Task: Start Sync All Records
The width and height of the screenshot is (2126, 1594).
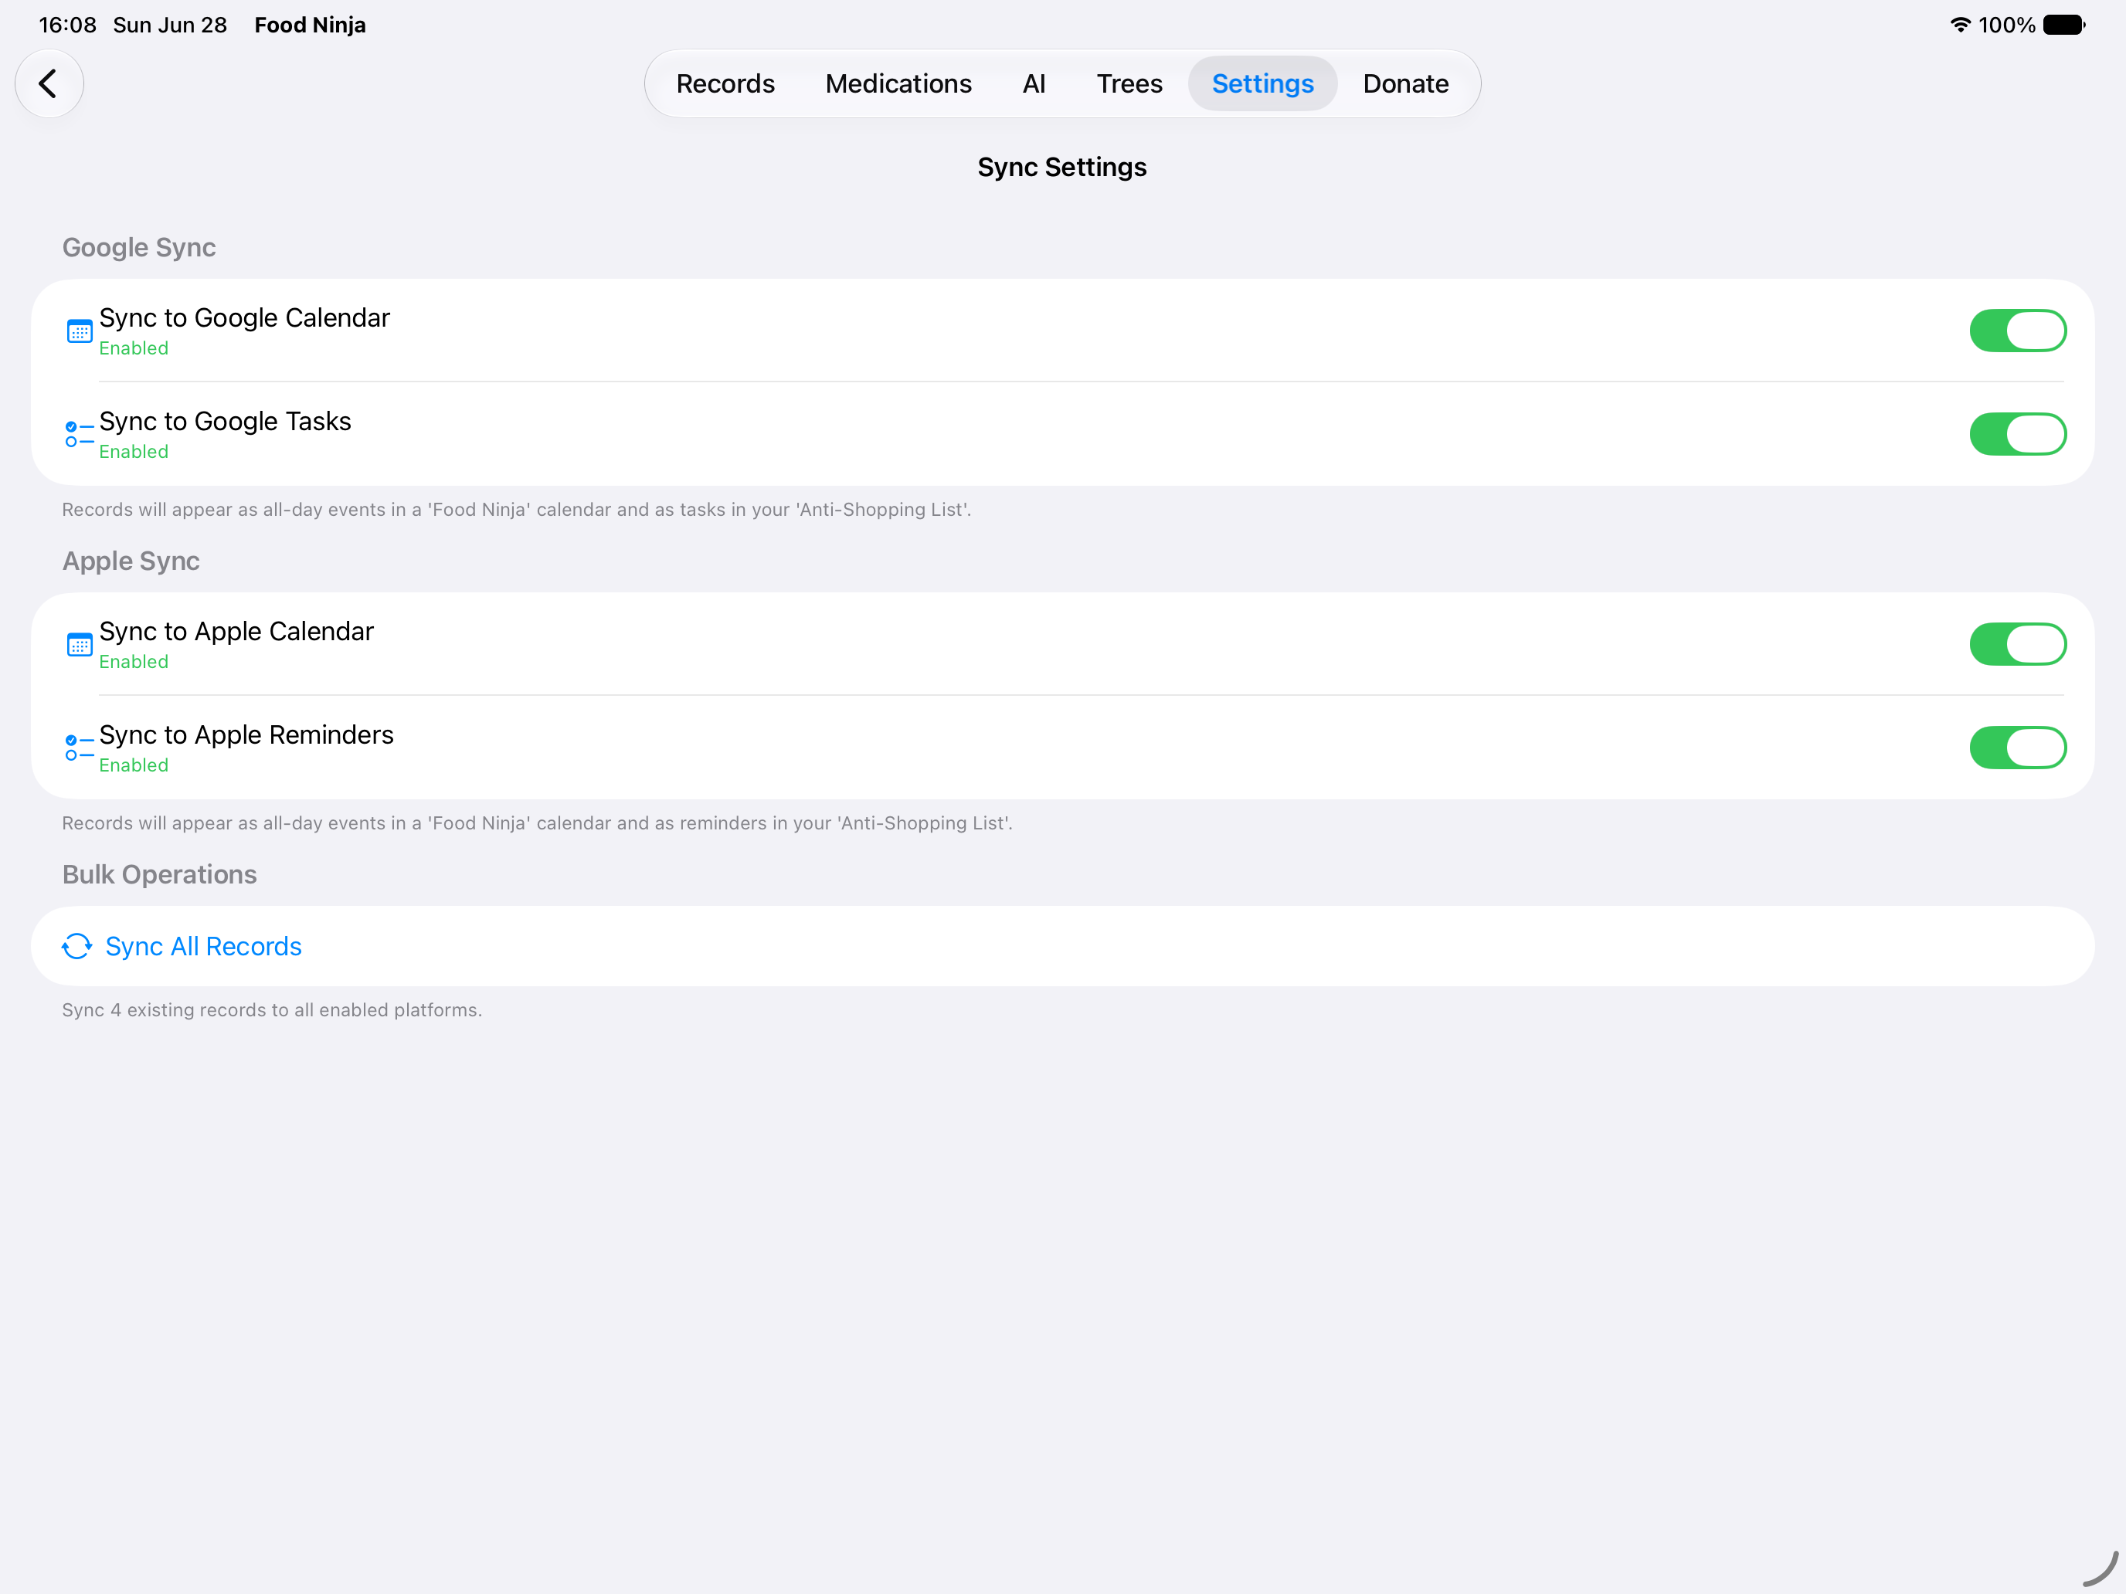Action: (1062, 946)
